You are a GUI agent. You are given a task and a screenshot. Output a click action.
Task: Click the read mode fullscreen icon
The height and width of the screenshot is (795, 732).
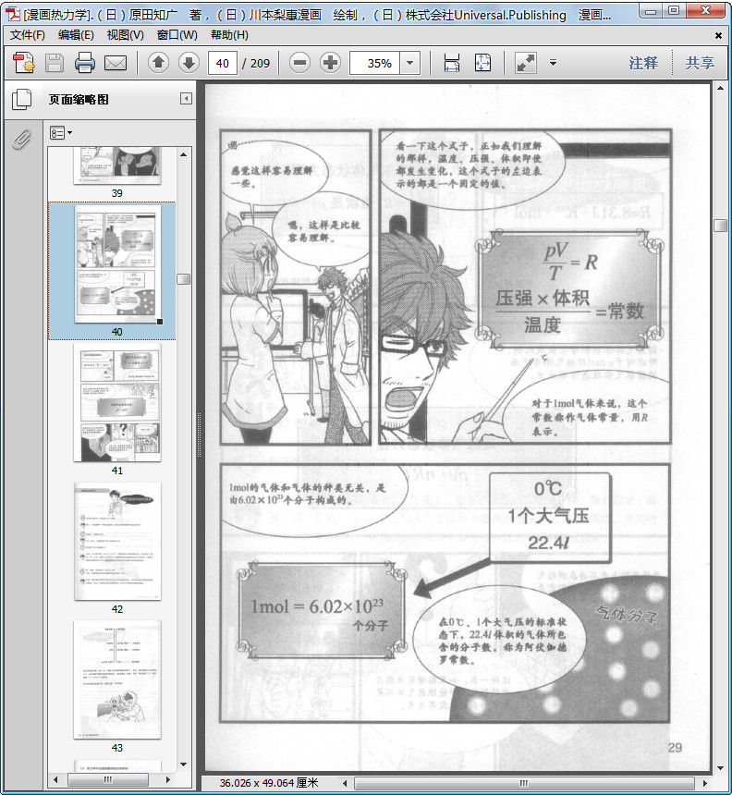[526, 63]
